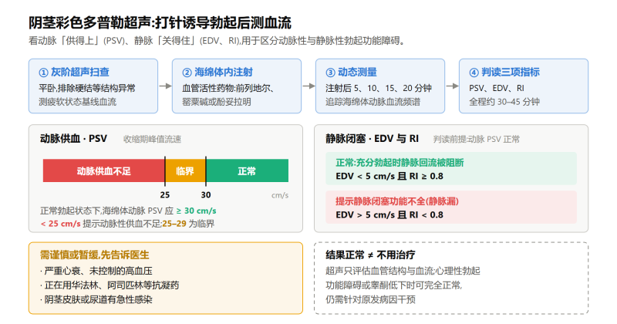Viewport: 617px width, 324px height.
Task: Select the gray cm/s unit label beside axis
Action: point(280,195)
